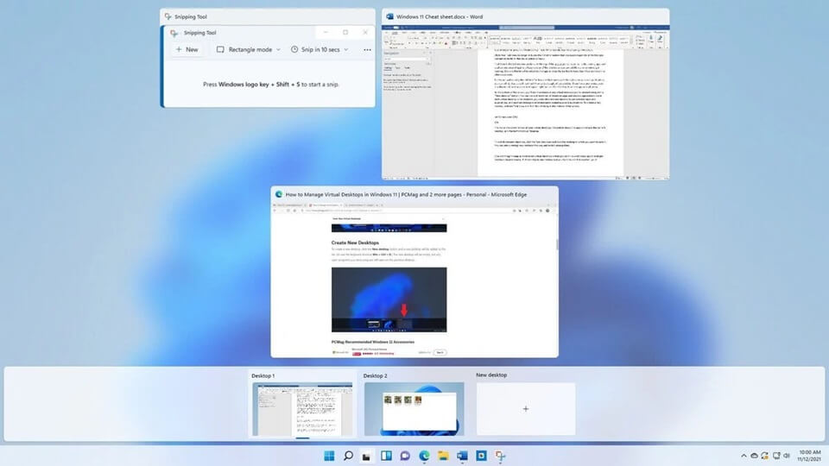829x466 pixels.
Task: Open the clock and date flyout
Action: coord(809,456)
